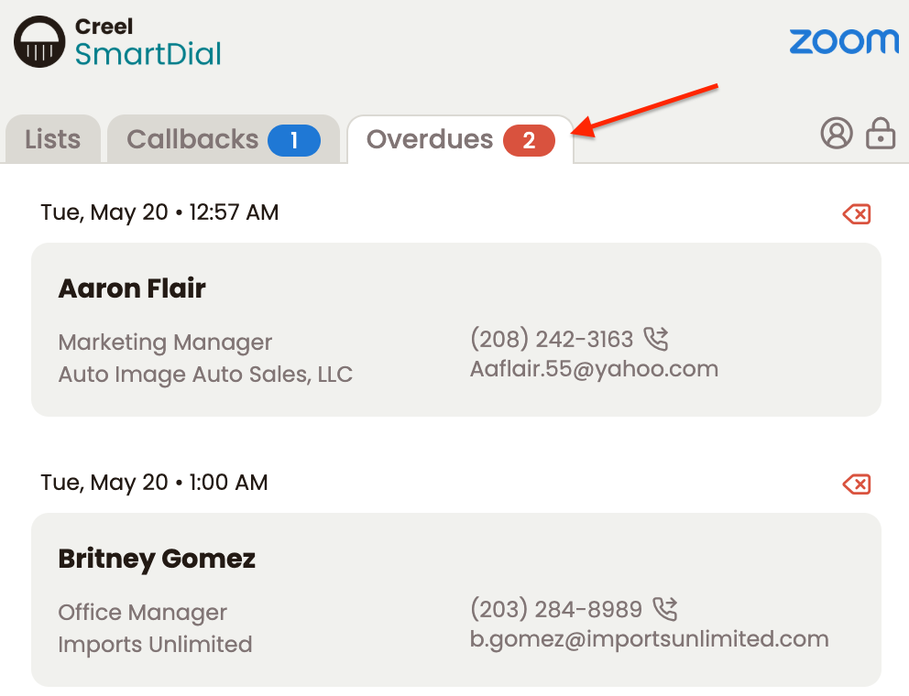Click the SmartDial title text

148,54
